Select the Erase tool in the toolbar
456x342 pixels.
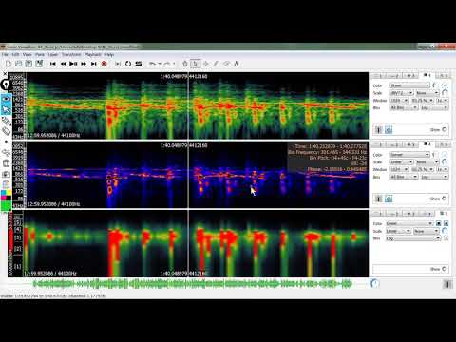[x=226, y=64]
